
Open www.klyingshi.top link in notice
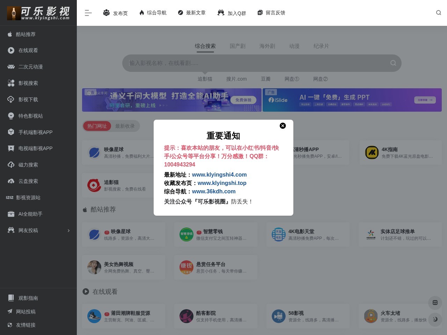222,183
